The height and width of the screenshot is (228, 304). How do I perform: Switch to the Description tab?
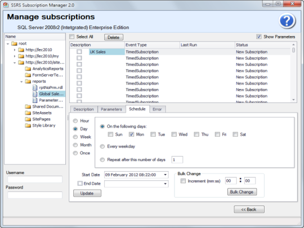(x=83, y=109)
